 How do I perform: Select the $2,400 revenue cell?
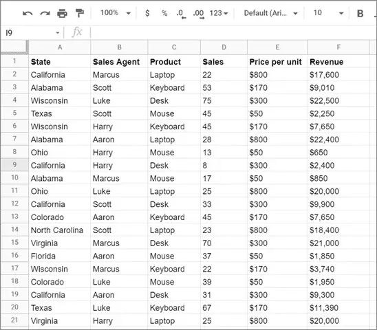[338, 166]
